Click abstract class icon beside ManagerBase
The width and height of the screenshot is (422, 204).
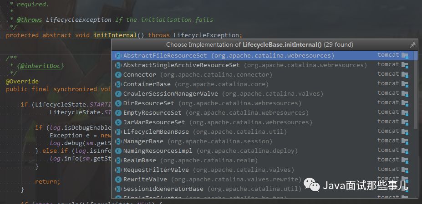coord(118,141)
